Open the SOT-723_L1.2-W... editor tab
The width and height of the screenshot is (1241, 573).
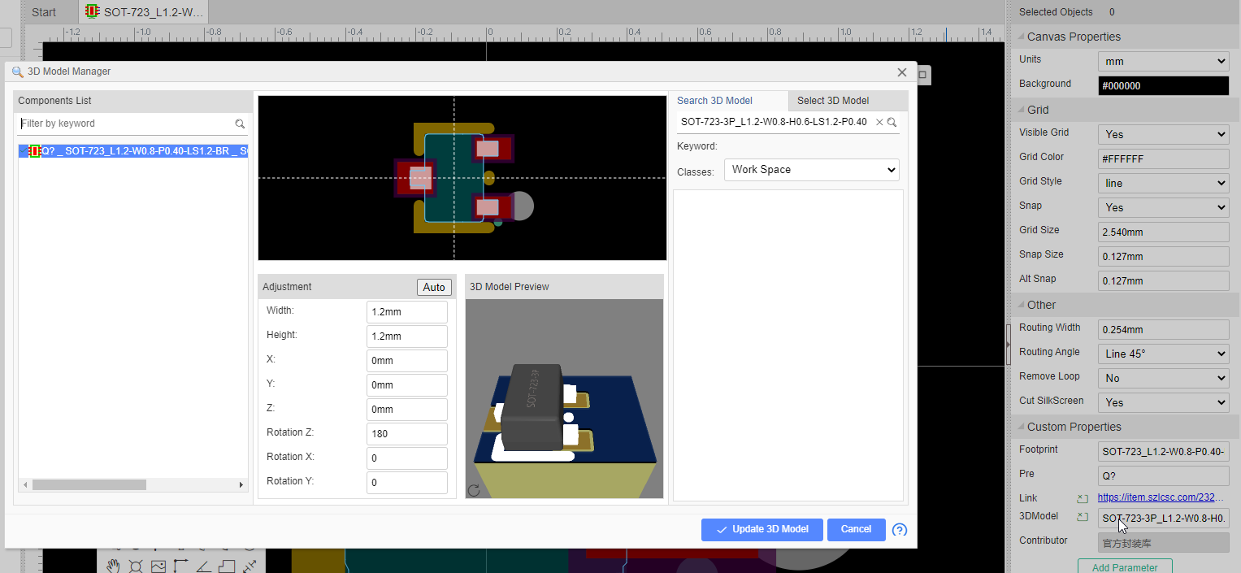tap(145, 12)
